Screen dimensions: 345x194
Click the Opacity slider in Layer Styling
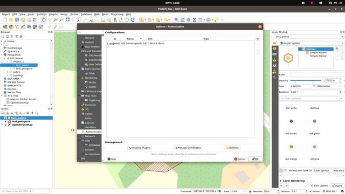click(306, 80)
